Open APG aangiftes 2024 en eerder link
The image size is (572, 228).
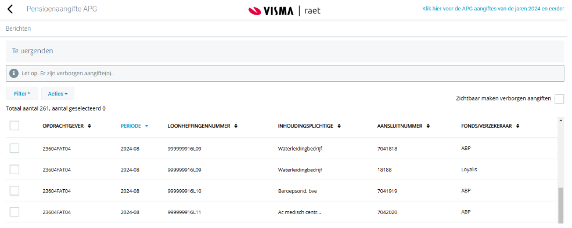point(493,9)
